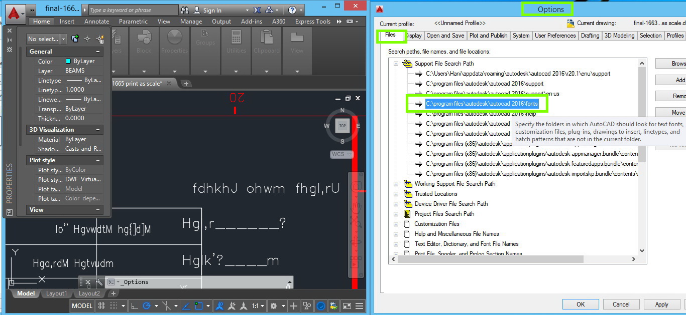Switch to the Display tab in Options
686x315 pixels.
[x=414, y=36]
